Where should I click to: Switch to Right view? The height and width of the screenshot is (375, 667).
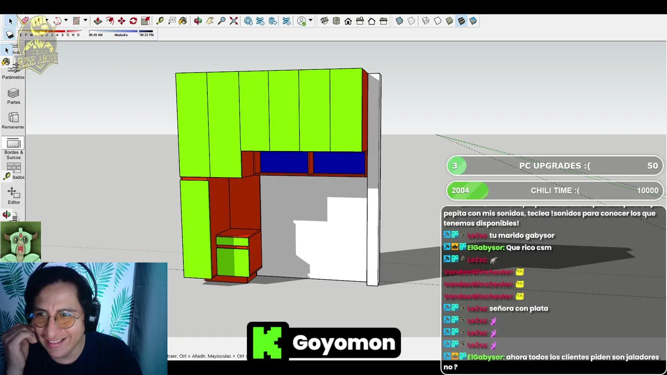(360, 21)
